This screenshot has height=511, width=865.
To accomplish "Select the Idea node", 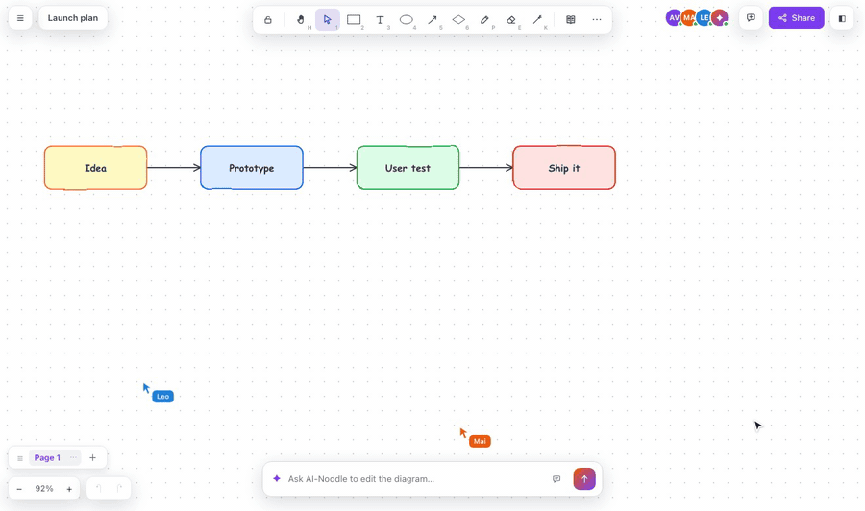I will coord(95,168).
